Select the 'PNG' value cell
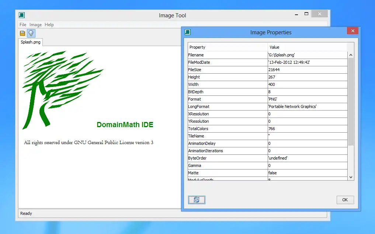Image resolution: width=375 pixels, height=234 pixels. coord(308,99)
